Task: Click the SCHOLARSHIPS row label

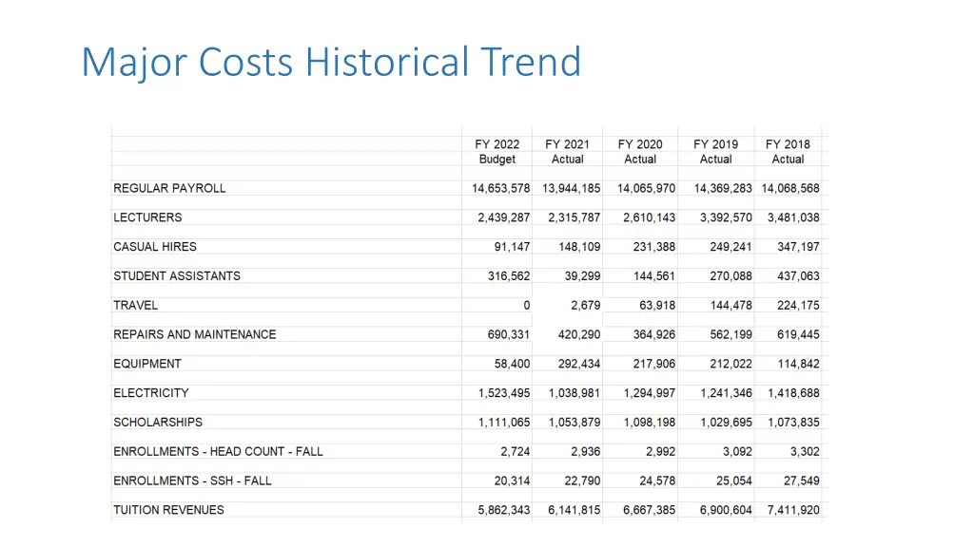Action: (158, 422)
